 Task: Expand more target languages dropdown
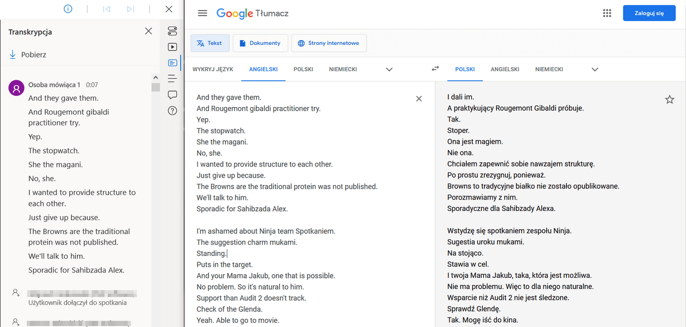(594, 70)
